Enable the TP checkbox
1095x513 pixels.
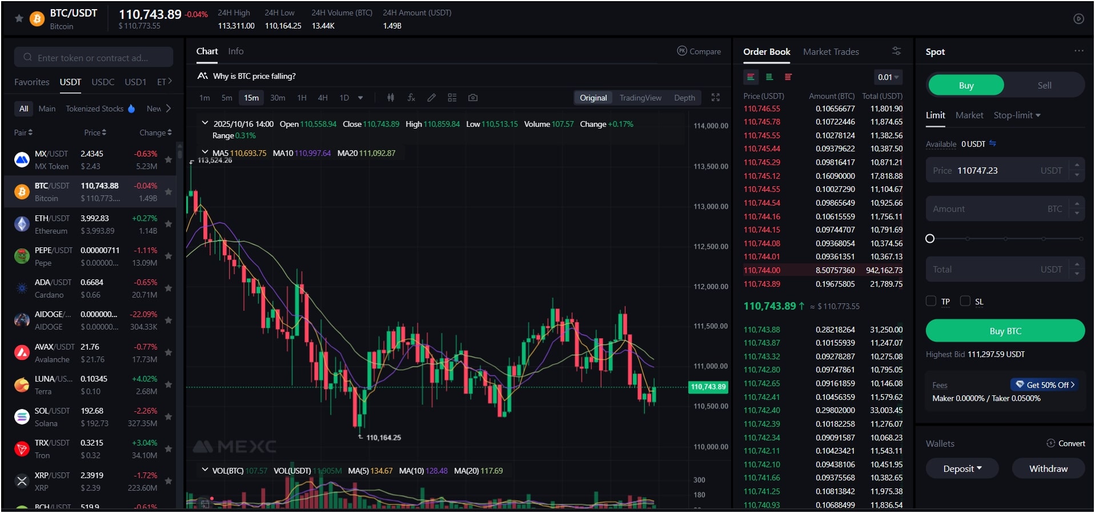click(x=931, y=301)
